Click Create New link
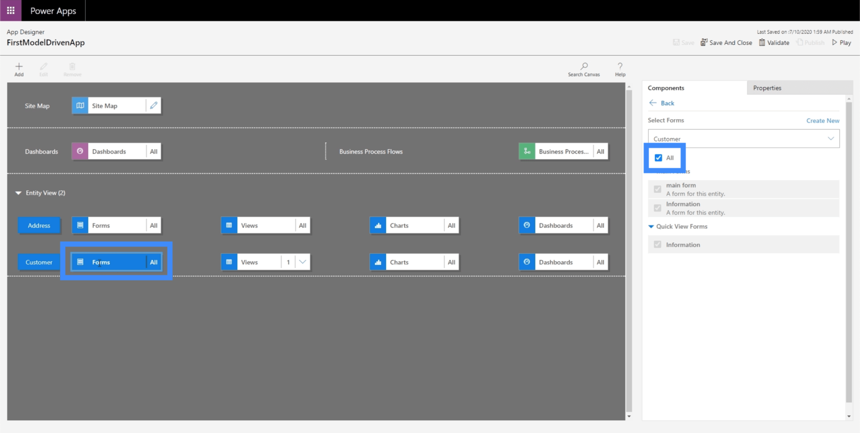 [x=823, y=121]
